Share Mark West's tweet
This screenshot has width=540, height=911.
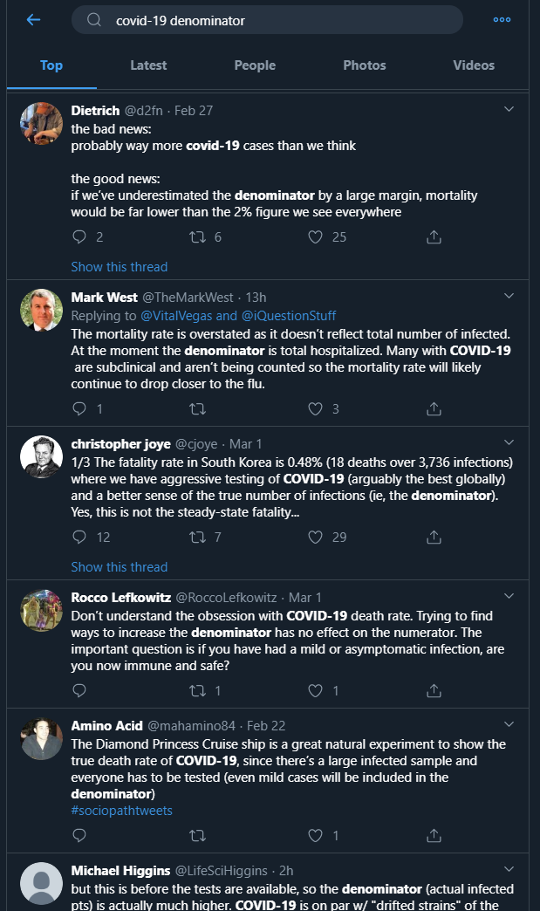[x=434, y=408]
